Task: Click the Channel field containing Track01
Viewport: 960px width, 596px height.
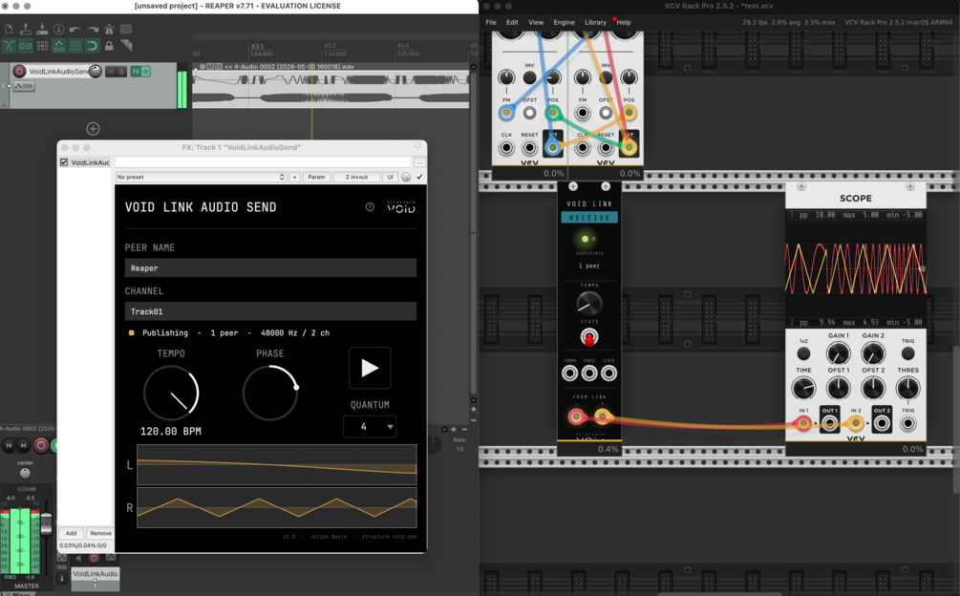Action: point(270,310)
